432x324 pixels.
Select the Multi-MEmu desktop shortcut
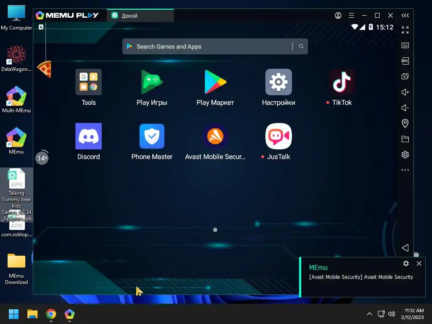[x=16, y=100]
